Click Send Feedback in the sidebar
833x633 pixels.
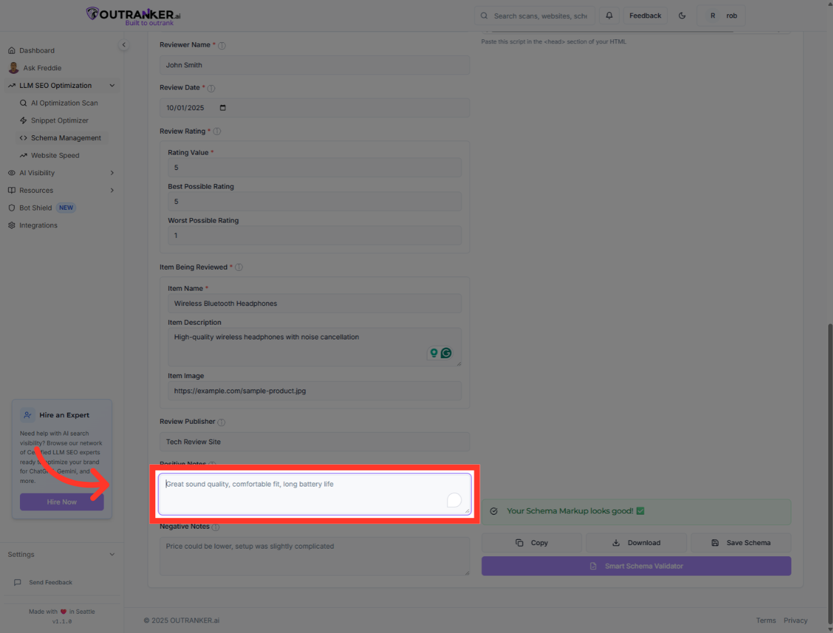50,583
